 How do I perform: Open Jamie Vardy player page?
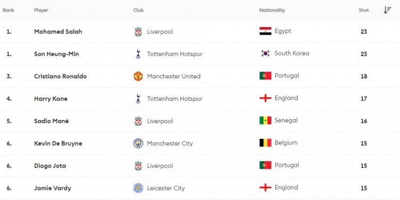click(x=53, y=188)
